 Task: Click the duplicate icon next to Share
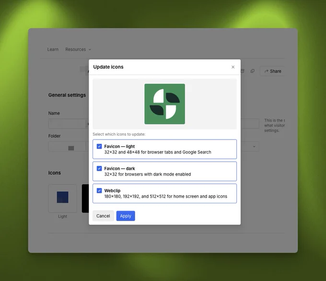point(252,71)
